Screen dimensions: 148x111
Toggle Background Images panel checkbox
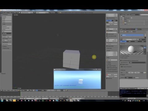coord(108,68)
